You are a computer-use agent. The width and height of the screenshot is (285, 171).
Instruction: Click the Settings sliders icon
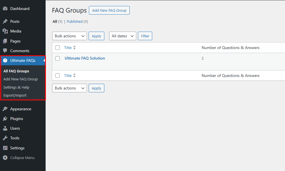click(5, 148)
